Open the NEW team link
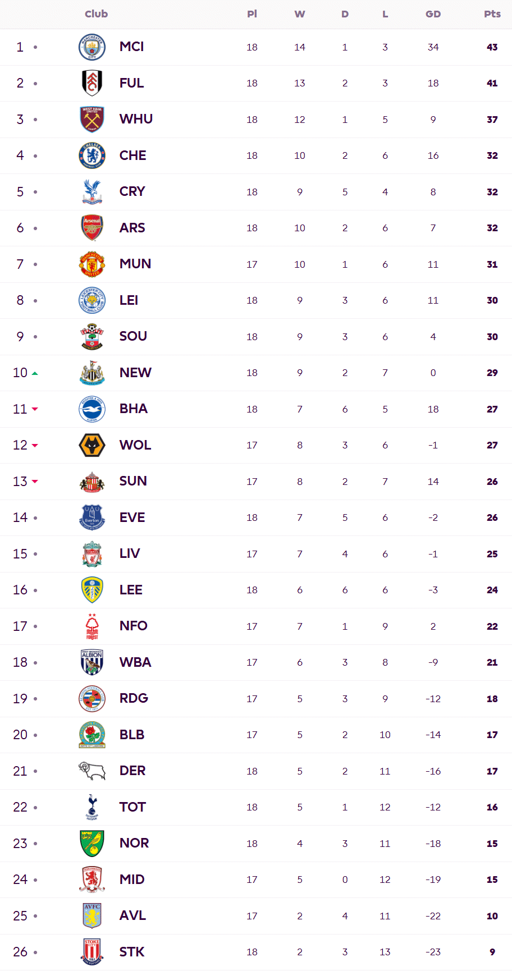The height and width of the screenshot is (971, 512). tap(135, 373)
